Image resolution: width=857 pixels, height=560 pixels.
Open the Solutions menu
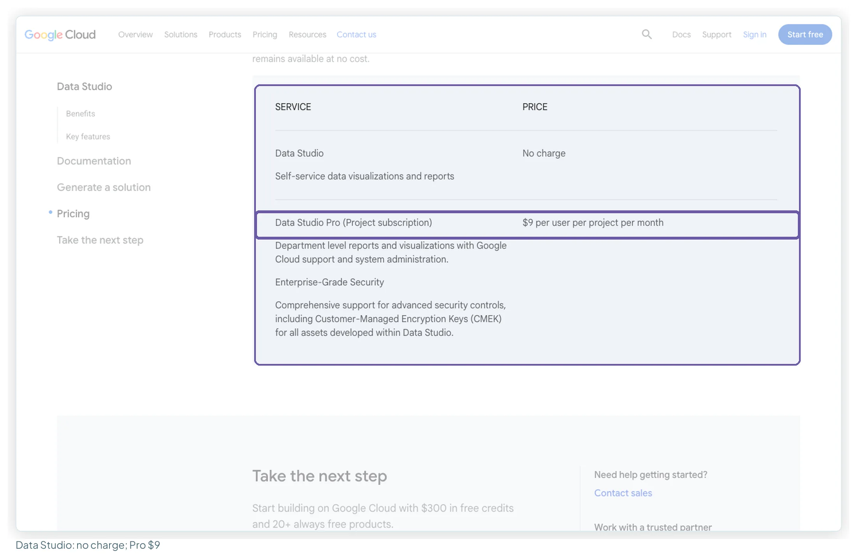click(x=181, y=35)
